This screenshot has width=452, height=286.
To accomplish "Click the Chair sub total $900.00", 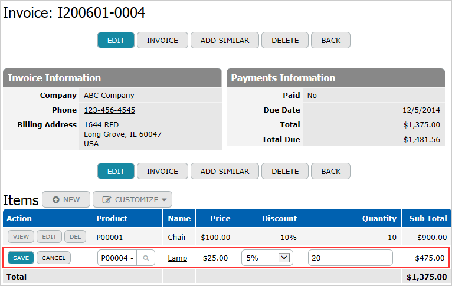I will 432,237.
